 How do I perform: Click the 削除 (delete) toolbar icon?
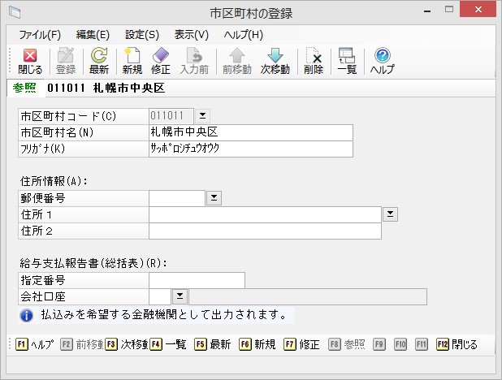click(314, 61)
